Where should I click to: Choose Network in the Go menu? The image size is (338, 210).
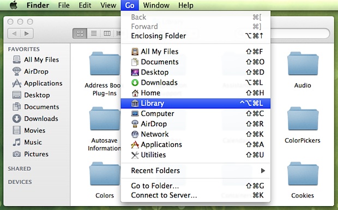point(195,134)
